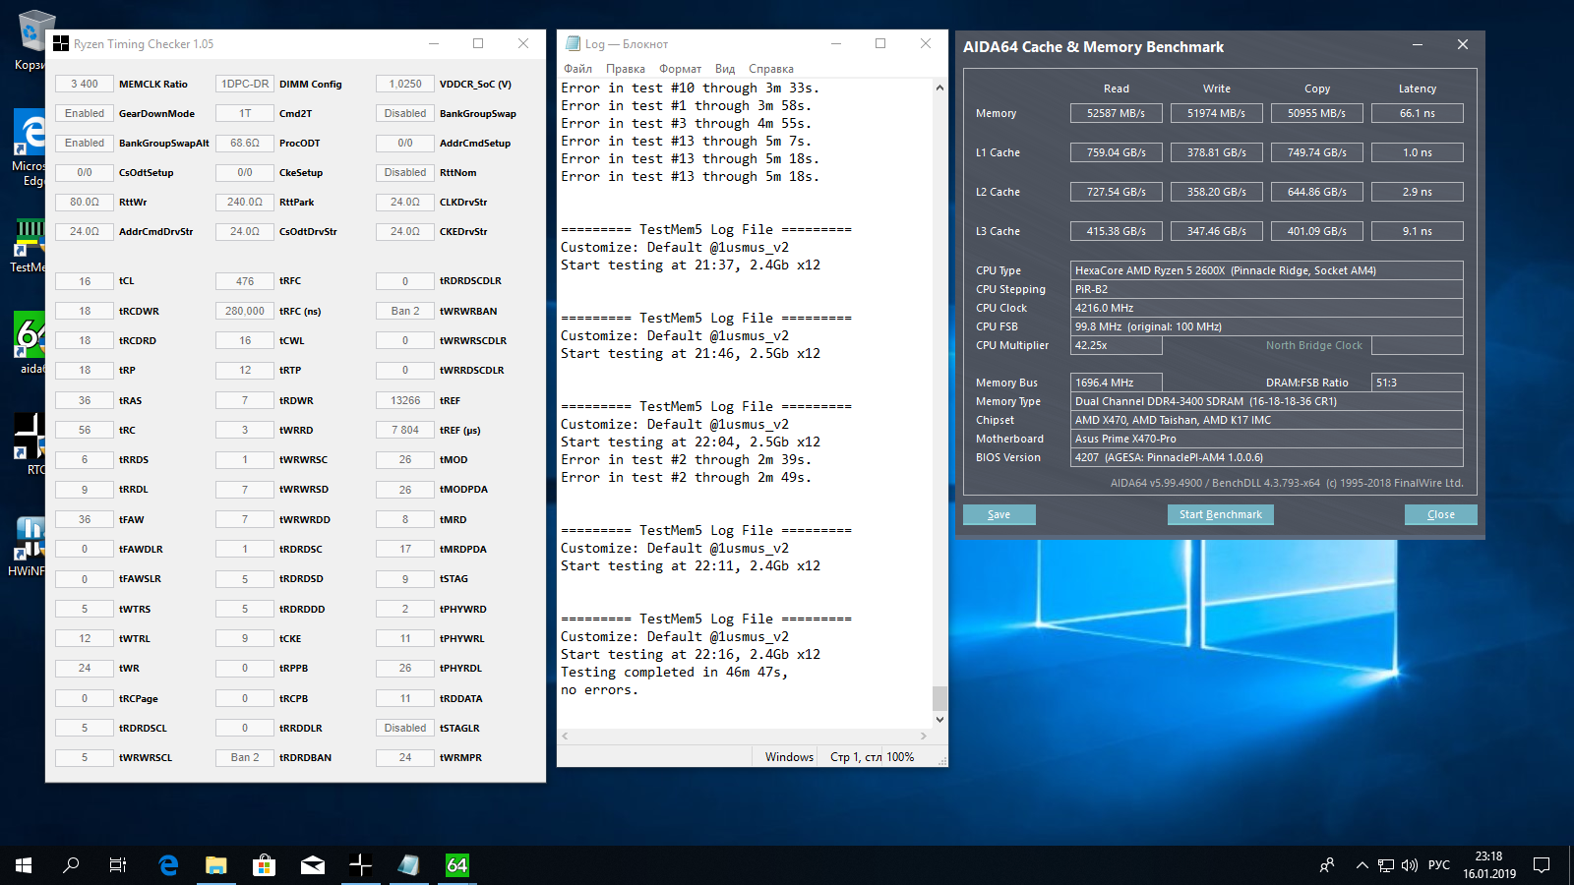This screenshot has height=885, width=1574.
Task: Select the HWiNFO desktop icon
Action: click(28, 547)
